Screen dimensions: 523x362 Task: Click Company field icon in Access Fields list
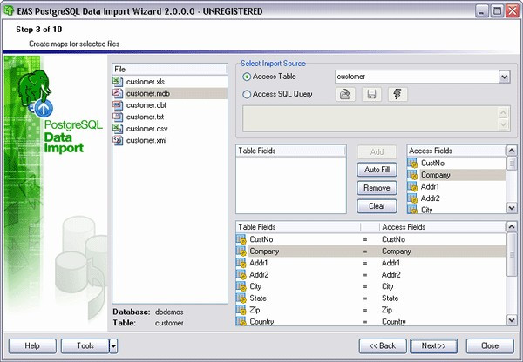pyautogui.click(x=412, y=175)
